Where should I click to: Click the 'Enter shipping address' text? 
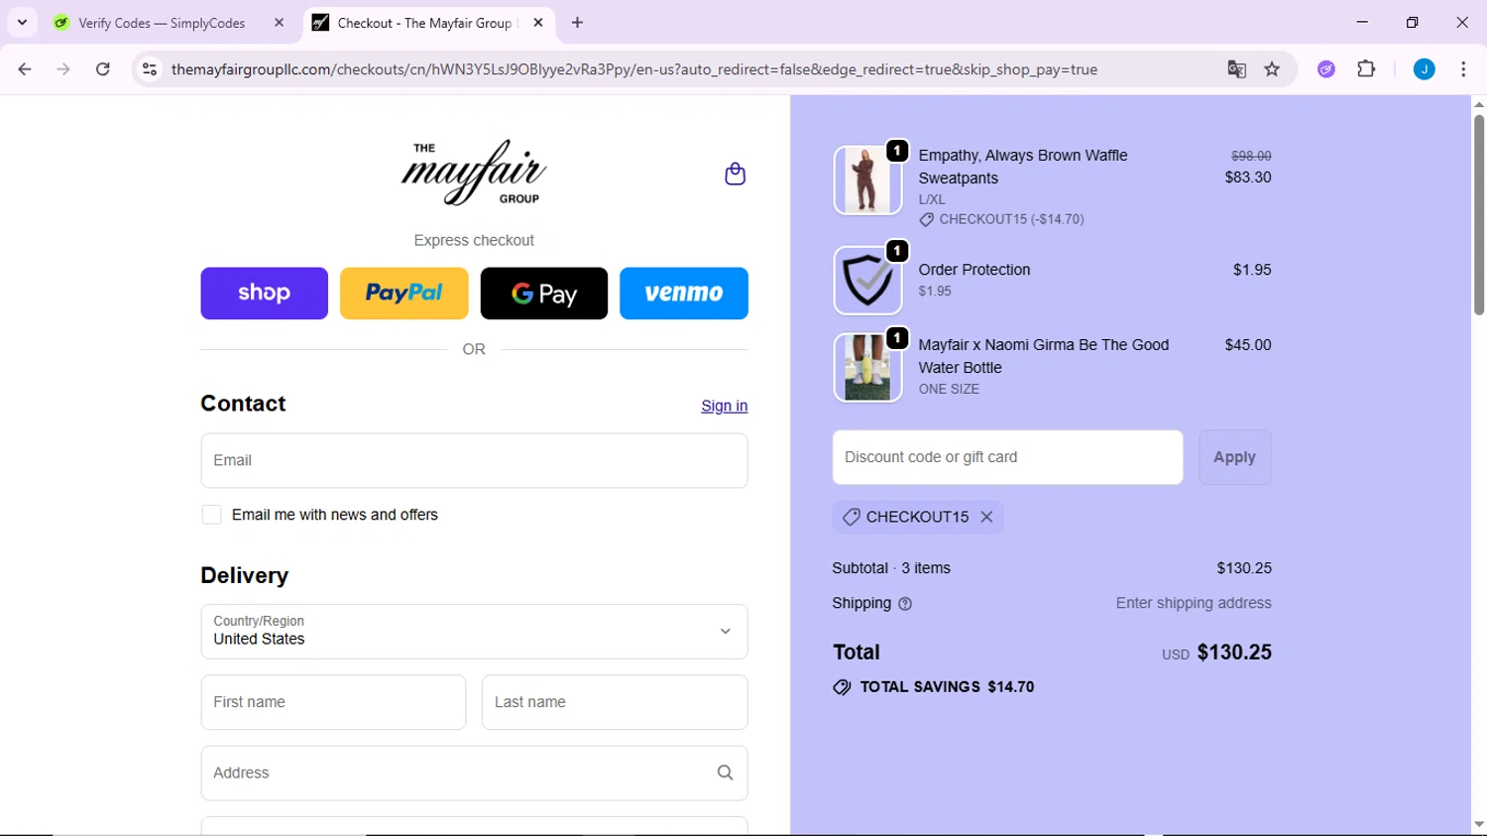pos(1194,603)
